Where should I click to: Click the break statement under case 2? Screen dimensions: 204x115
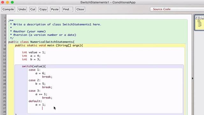click(x=47, y=87)
